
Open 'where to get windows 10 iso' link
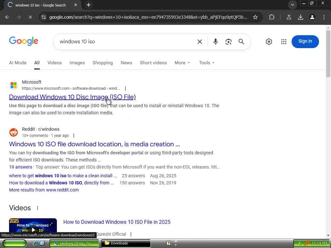[63, 176]
